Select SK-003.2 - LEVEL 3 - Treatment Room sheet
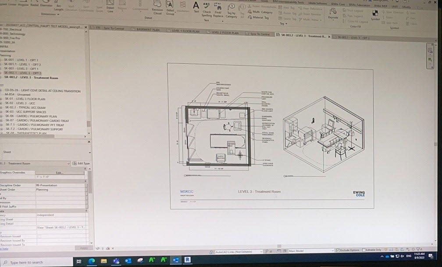 coord(31,77)
